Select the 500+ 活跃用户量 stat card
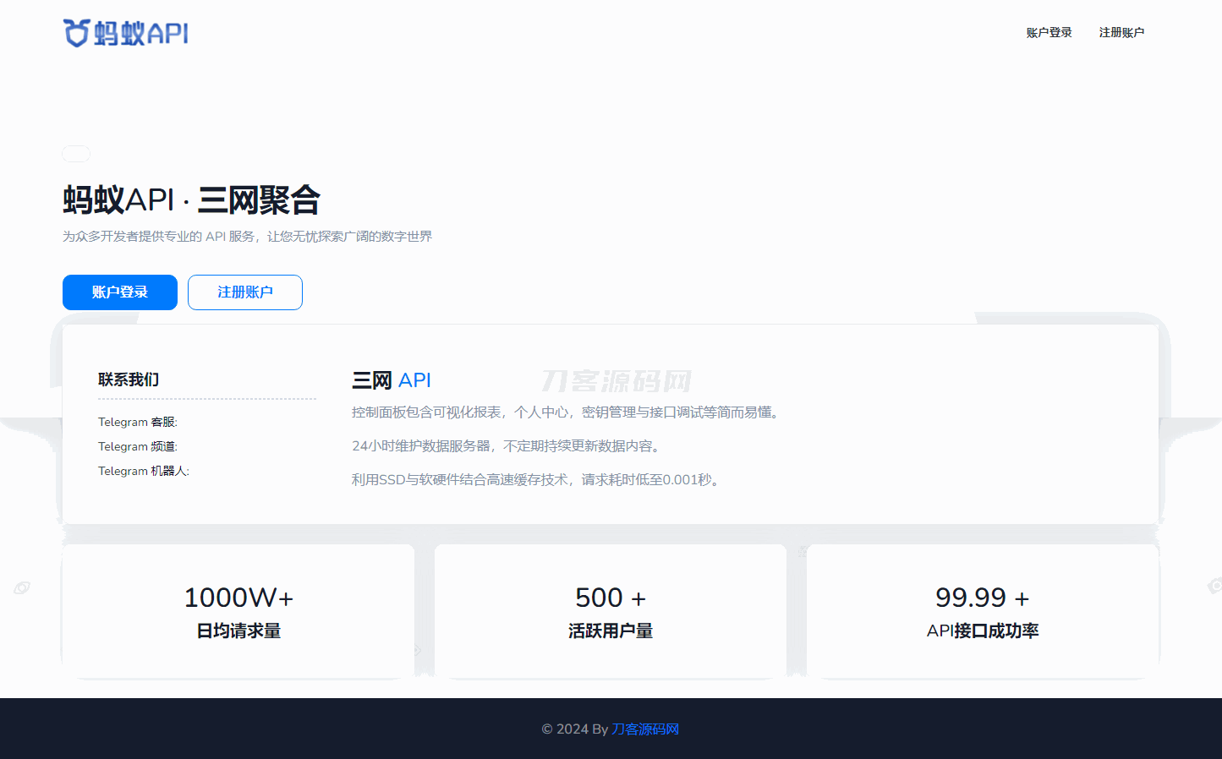The width and height of the screenshot is (1222, 759). click(611, 612)
